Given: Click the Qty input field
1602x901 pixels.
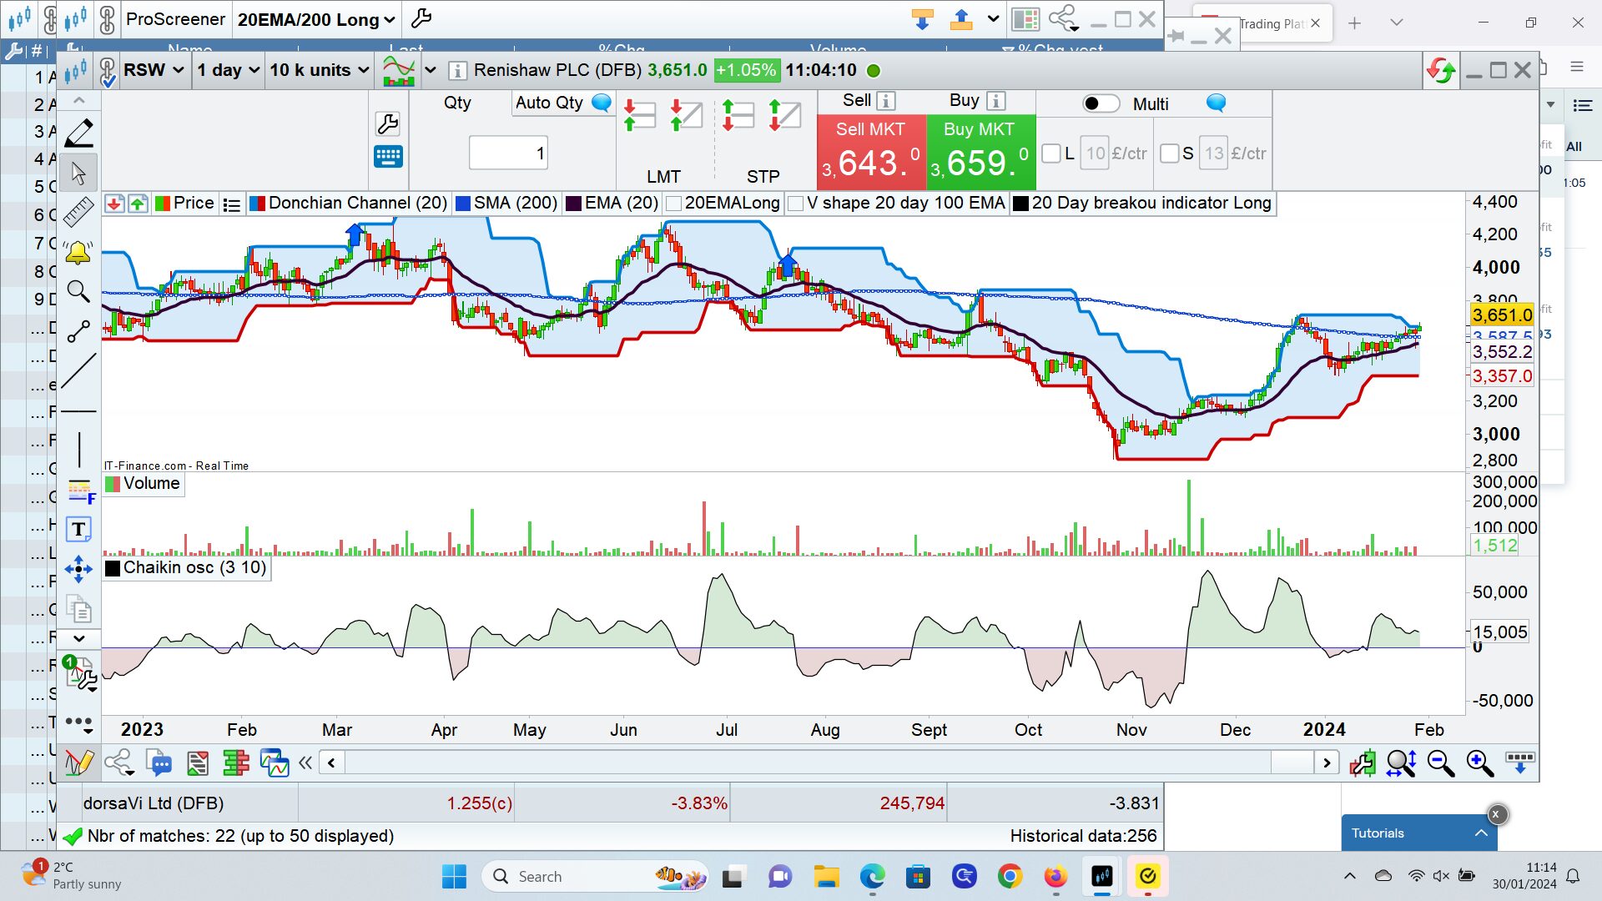Looking at the screenshot, I should click(x=508, y=154).
